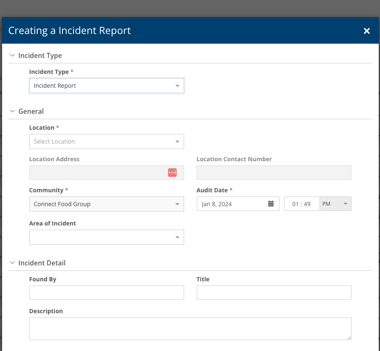Click the Audit Date text field
The width and height of the screenshot is (380, 351).
[x=232, y=204]
